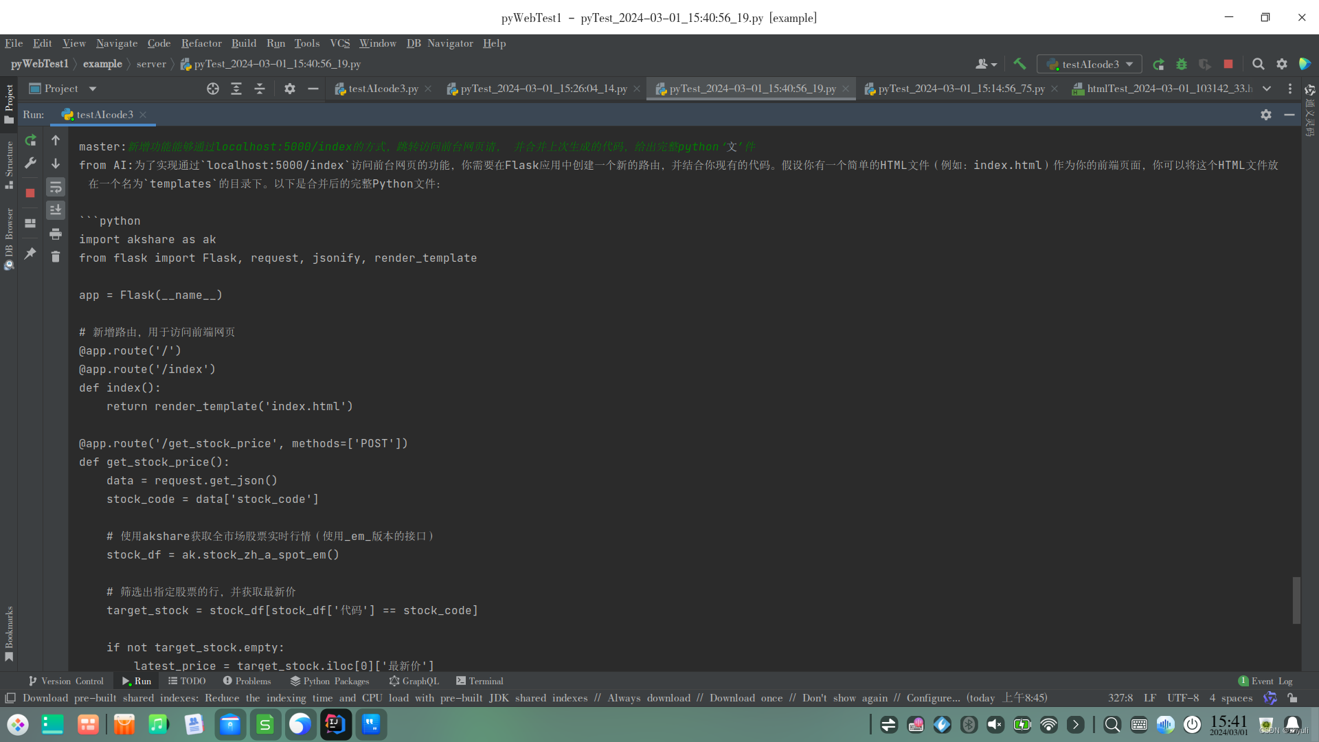The width and height of the screenshot is (1319, 742).
Task: Toggle read-only lock icon in status bar
Action: click(x=1292, y=698)
